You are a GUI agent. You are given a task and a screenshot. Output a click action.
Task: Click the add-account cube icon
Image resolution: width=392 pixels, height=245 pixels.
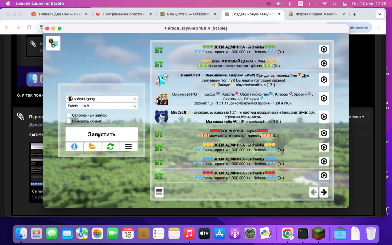point(53,43)
